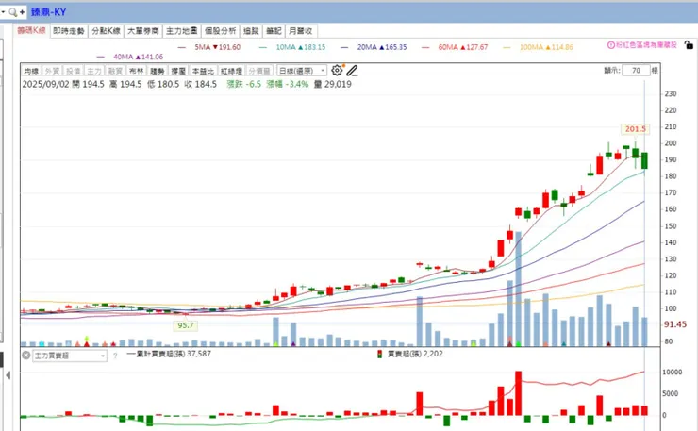Toggle the 分價圖 overlay button
The height and width of the screenshot is (431, 698).
pos(259,71)
